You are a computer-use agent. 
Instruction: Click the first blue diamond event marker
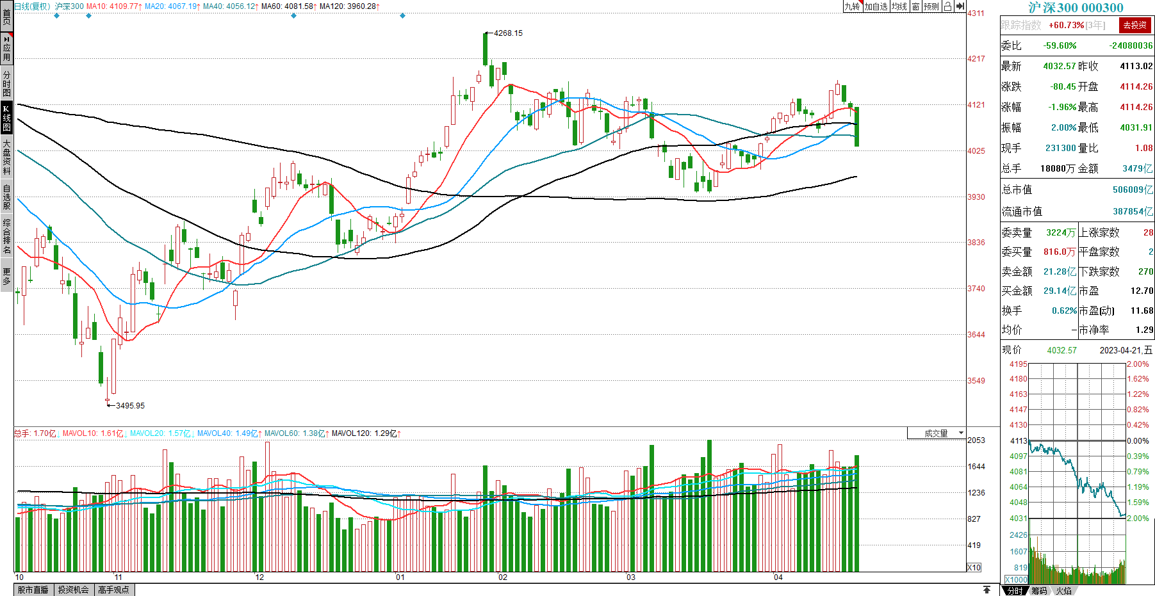57,16
